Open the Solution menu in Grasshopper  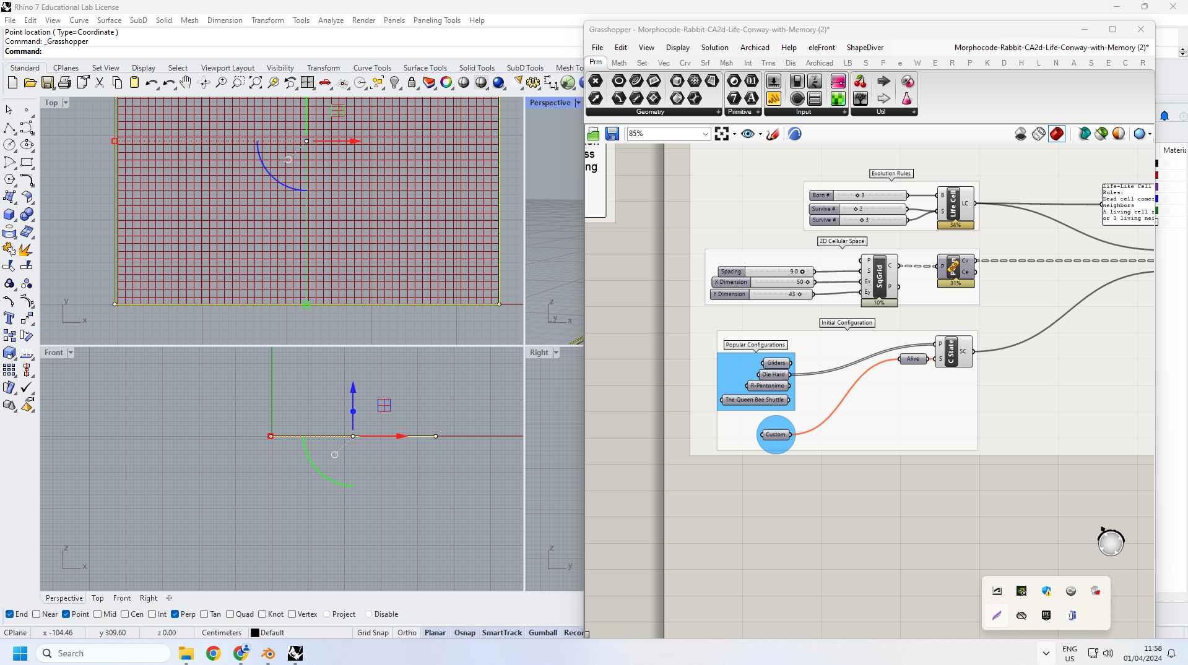714,48
